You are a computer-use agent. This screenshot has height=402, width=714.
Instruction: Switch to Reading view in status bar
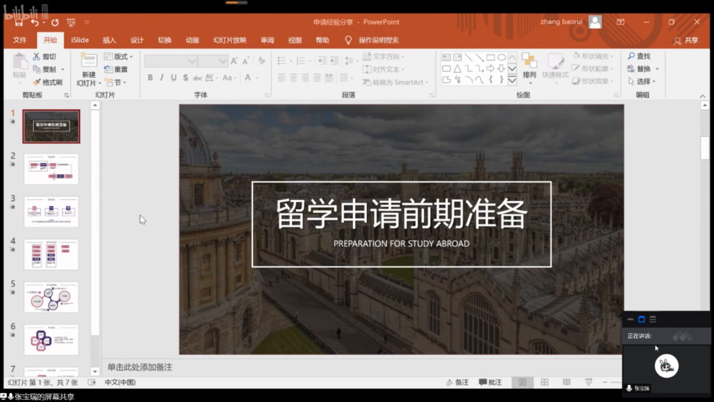(566, 382)
